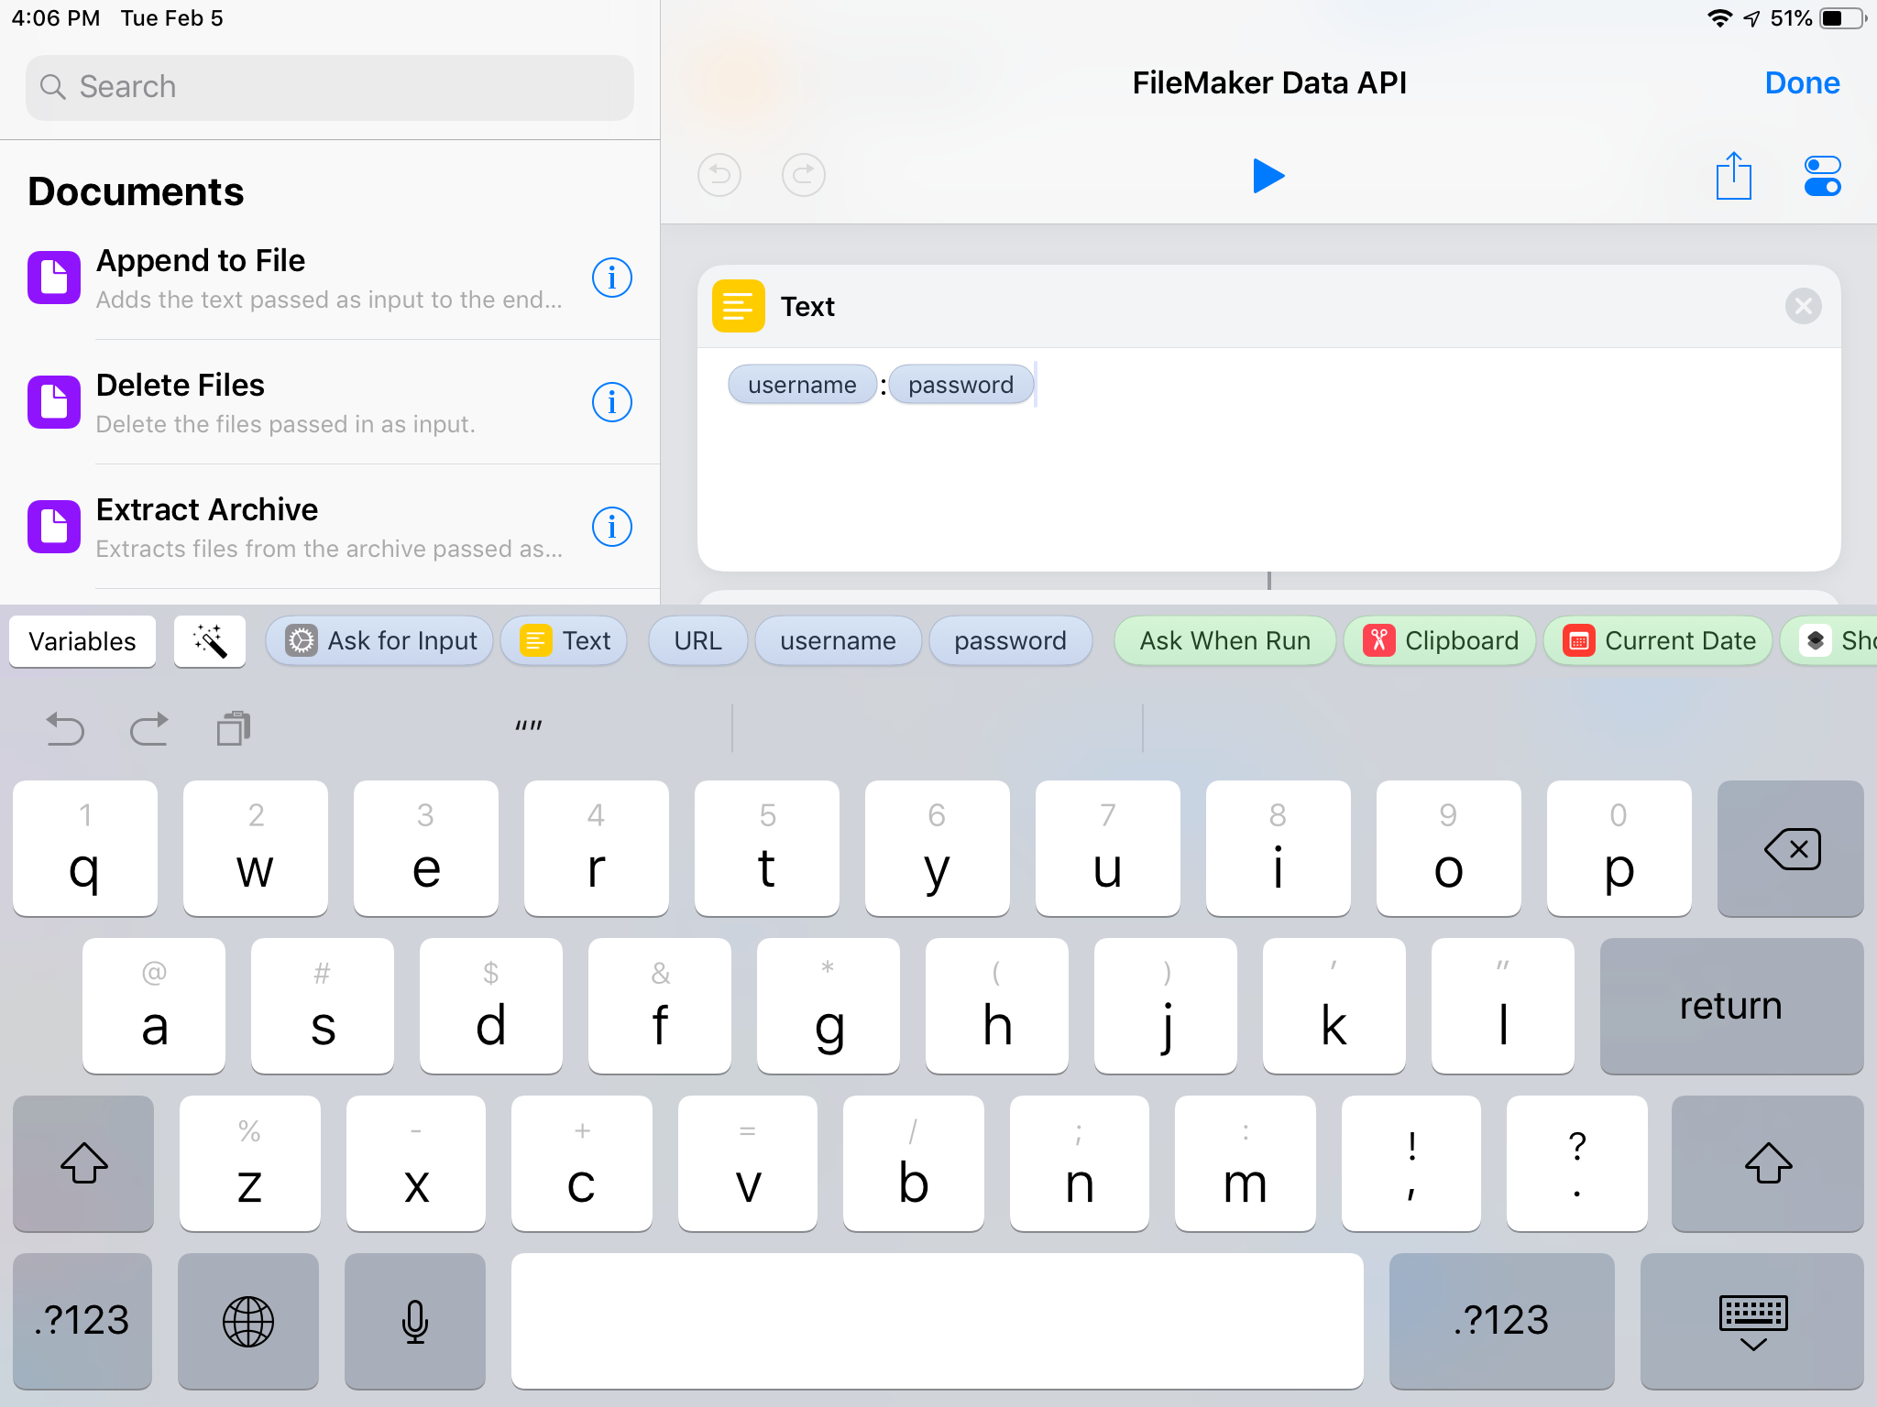Insert Ask When Run variable
The image size is (1877, 1407).
tap(1224, 641)
